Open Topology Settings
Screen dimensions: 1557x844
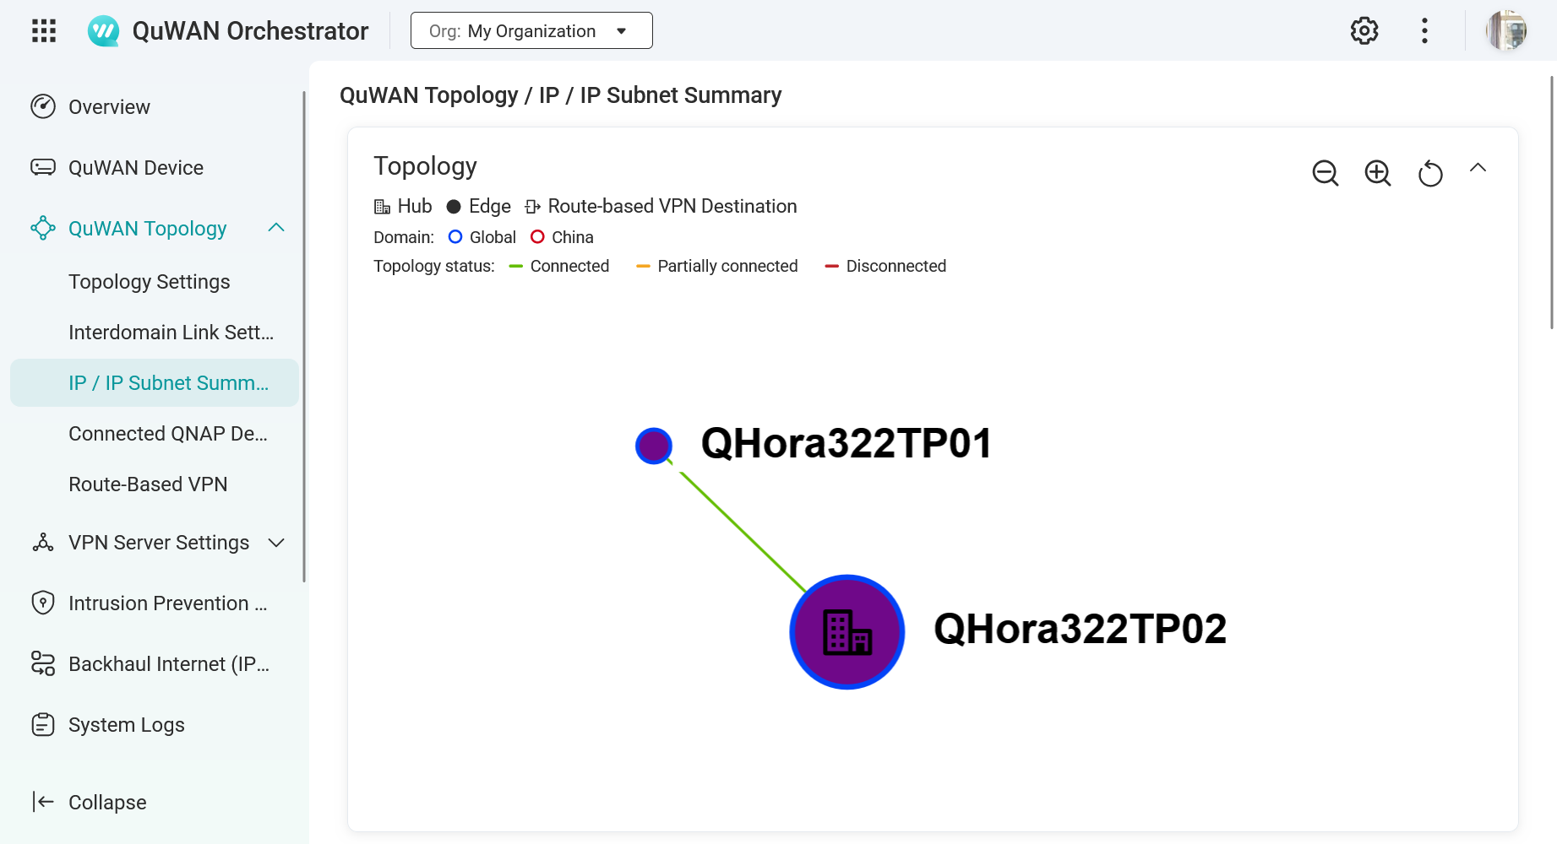point(149,282)
